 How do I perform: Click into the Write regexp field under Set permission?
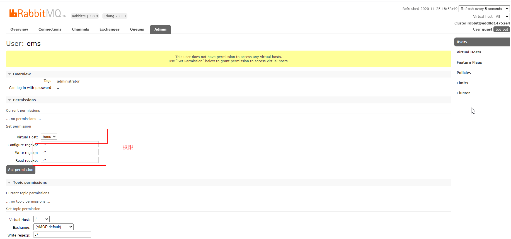coord(70,152)
